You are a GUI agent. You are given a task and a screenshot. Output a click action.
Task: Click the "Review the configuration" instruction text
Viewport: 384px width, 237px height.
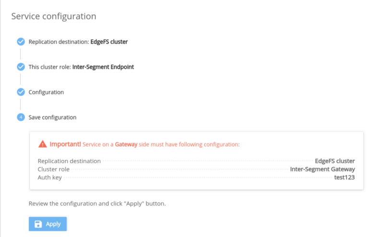tap(97, 203)
